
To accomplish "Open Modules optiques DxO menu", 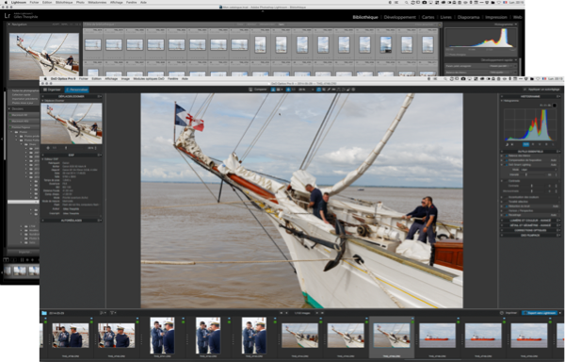I will pos(149,78).
